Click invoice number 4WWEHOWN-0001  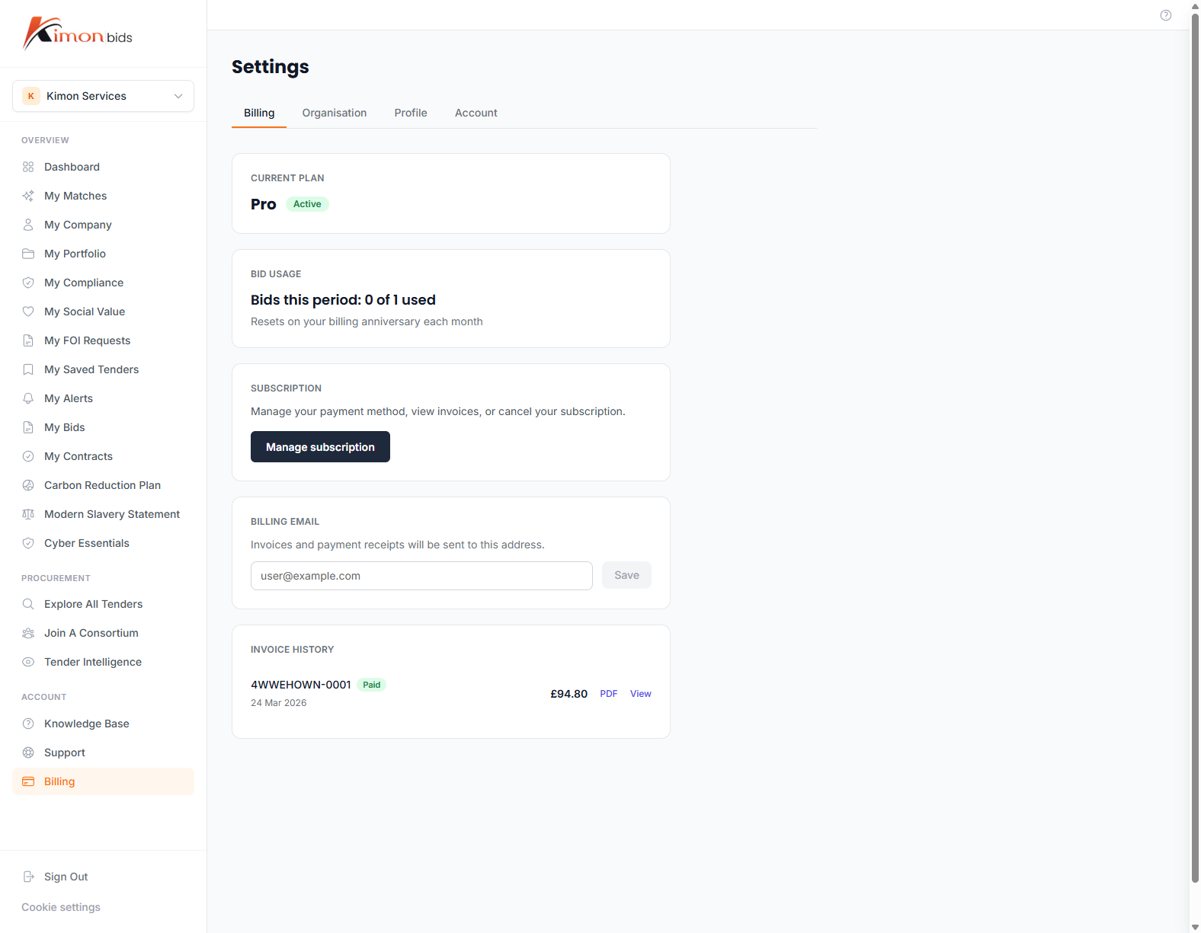tap(301, 685)
